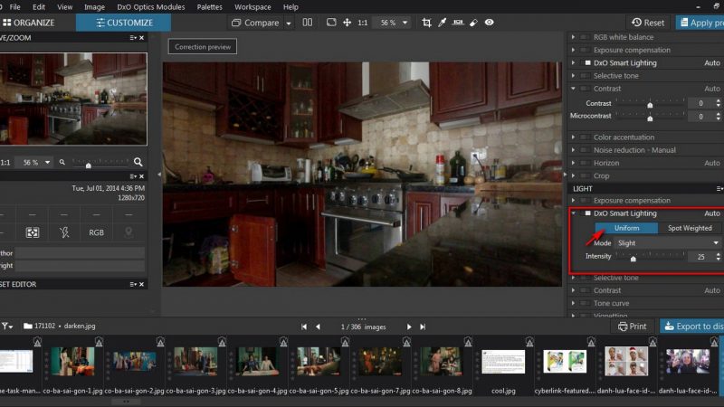
Task: Open the DxO Optics Modules menu
Action: (x=150, y=7)
